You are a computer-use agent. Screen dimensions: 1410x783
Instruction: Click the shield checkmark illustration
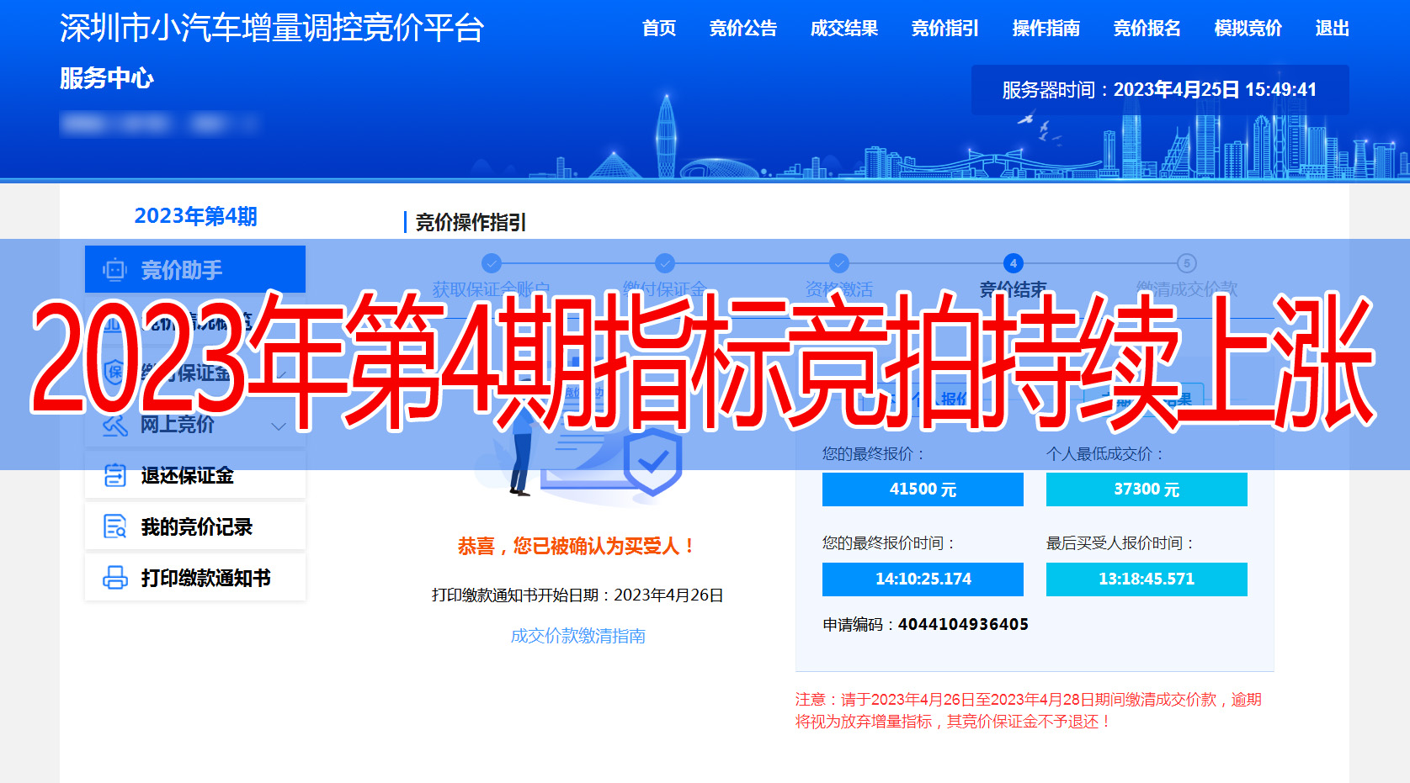point(652,462)
